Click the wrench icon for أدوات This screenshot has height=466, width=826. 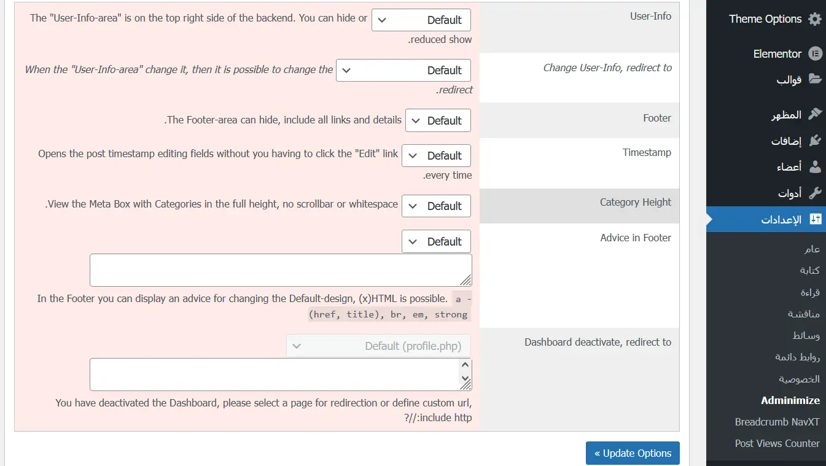click(x=814, y=193)
